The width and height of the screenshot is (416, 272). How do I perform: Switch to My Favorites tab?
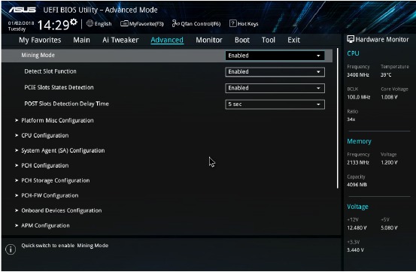click(x=40, y=40)
